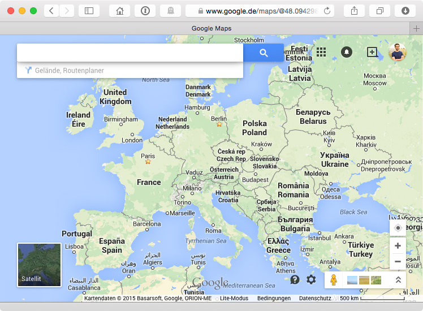
Task: Show all Safari tabs
Action: click(380, 11)
